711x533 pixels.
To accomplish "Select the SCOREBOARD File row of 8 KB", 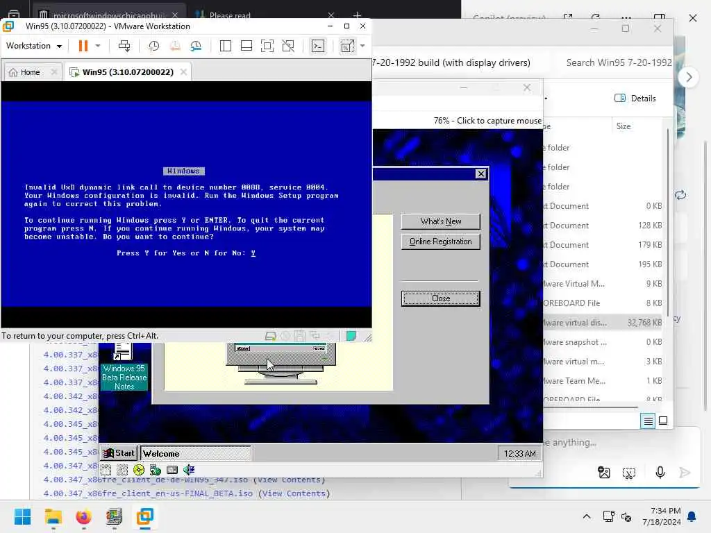I will tap(604, 303).
